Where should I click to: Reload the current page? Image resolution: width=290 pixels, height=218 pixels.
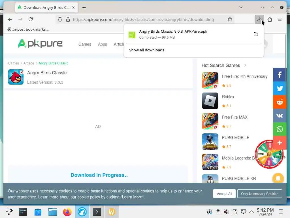pos(31,19)
